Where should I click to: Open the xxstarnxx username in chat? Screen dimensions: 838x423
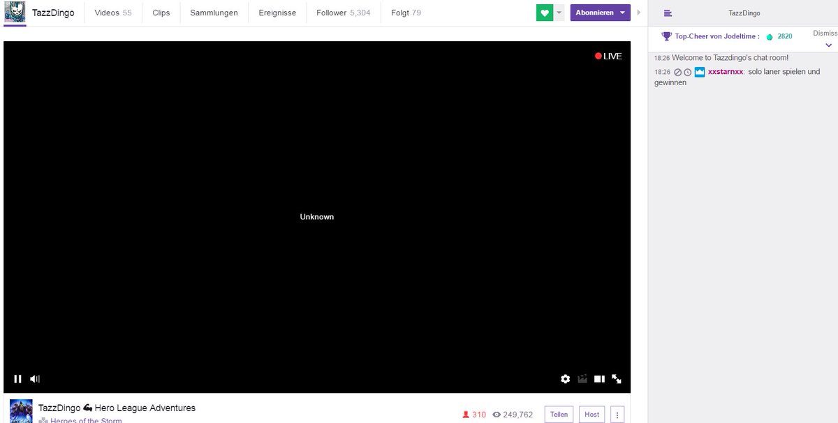pyautogui.click(x=726, y=72)
